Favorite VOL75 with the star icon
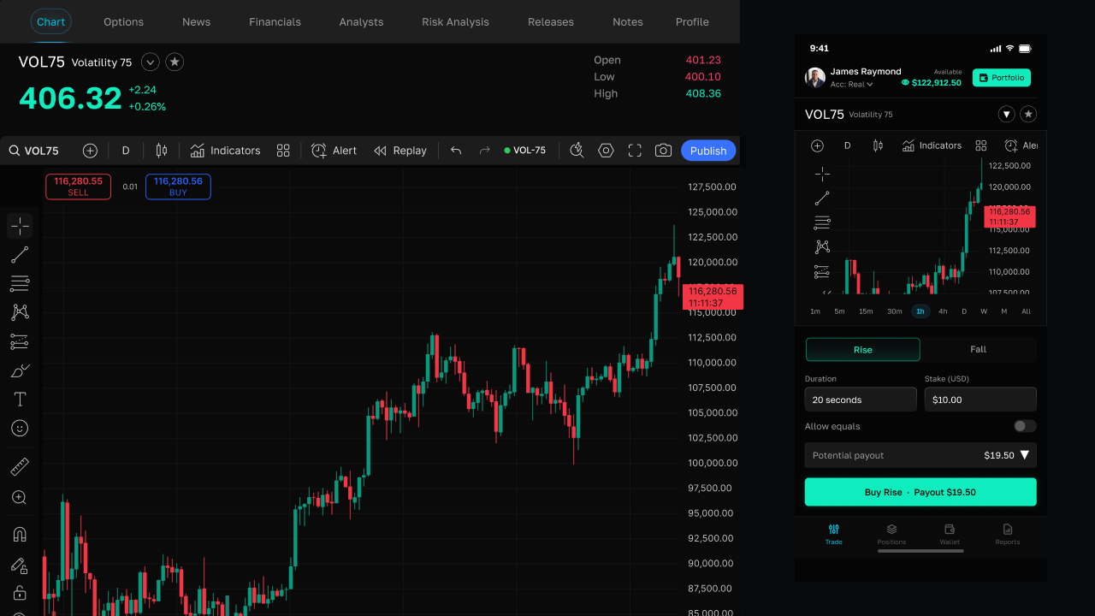Viewport: 1095px width, 616px height. (x=175, y=62)
